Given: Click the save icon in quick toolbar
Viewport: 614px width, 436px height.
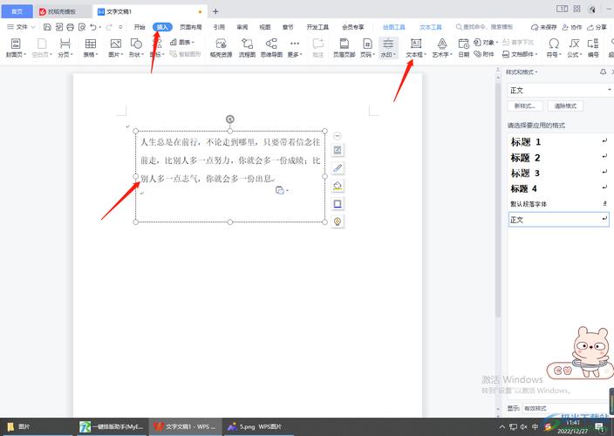Looking at the screenshot, I should click(47, 27).
